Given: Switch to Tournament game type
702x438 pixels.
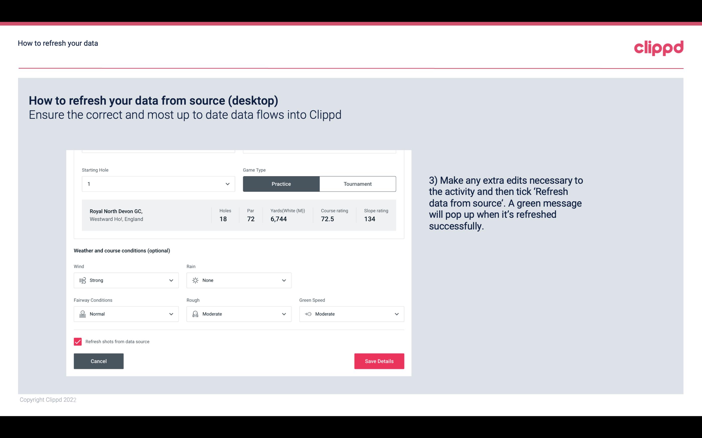Looking at the screenshot, I should click(357, 183).
